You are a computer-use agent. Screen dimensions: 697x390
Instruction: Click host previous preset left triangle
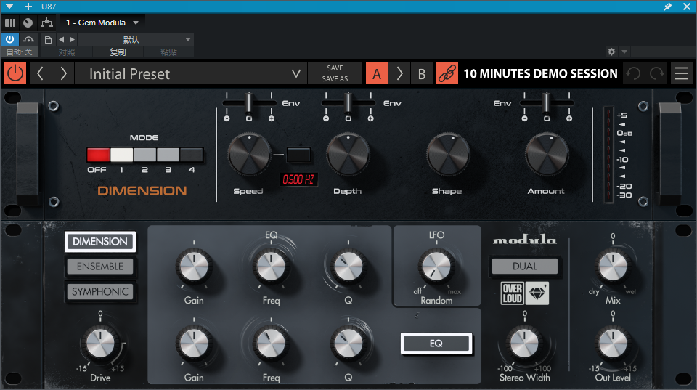[x=61, y=39]
